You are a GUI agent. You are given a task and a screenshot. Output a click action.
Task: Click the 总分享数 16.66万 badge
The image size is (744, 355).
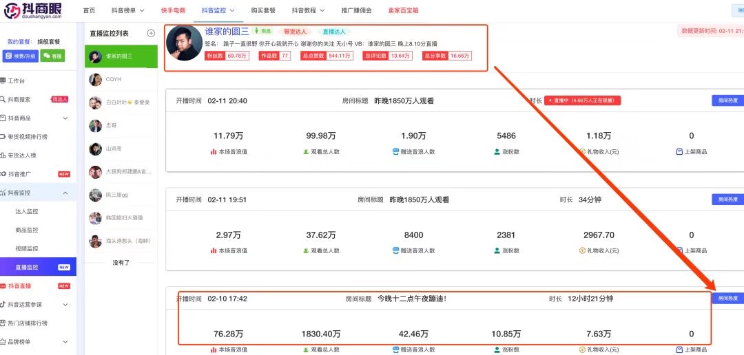[446, 56]
